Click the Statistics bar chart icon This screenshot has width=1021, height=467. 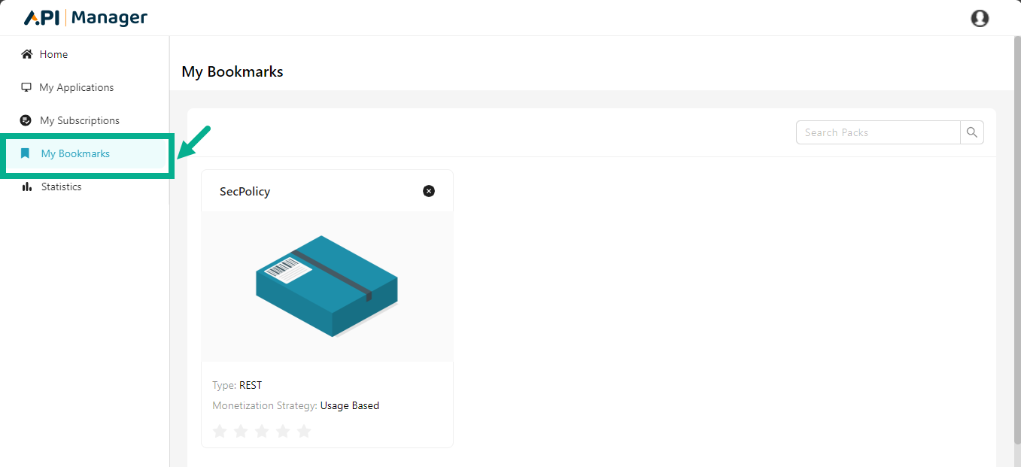27,186
